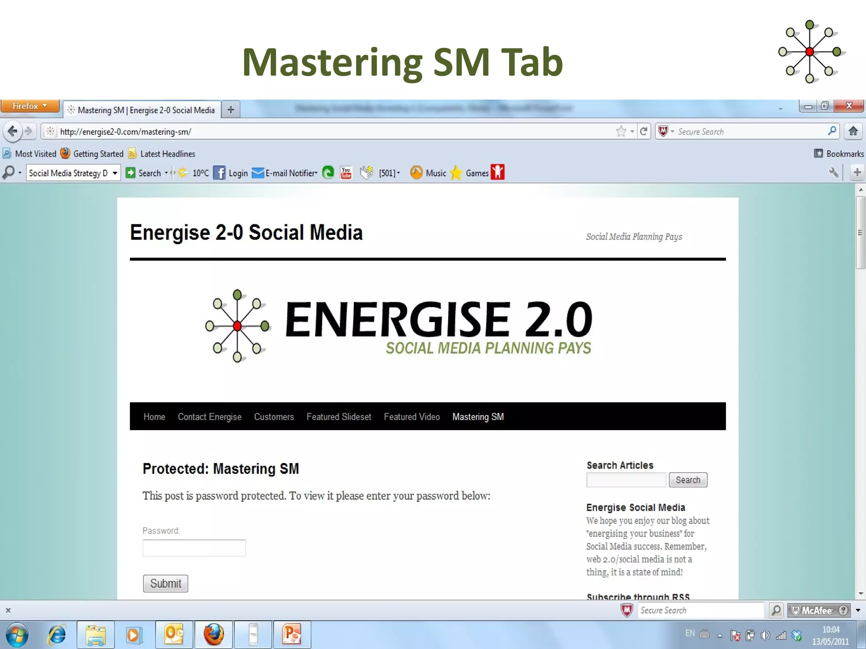This screenshot has height=649, width=866.
Task: Open the Music toolbar icon
Action: (416, 173)
